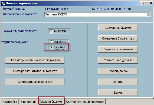This screenshot has width=154, height=105.
Task: Toggle the включен checkbox
Action: click(x=51, y=31)
